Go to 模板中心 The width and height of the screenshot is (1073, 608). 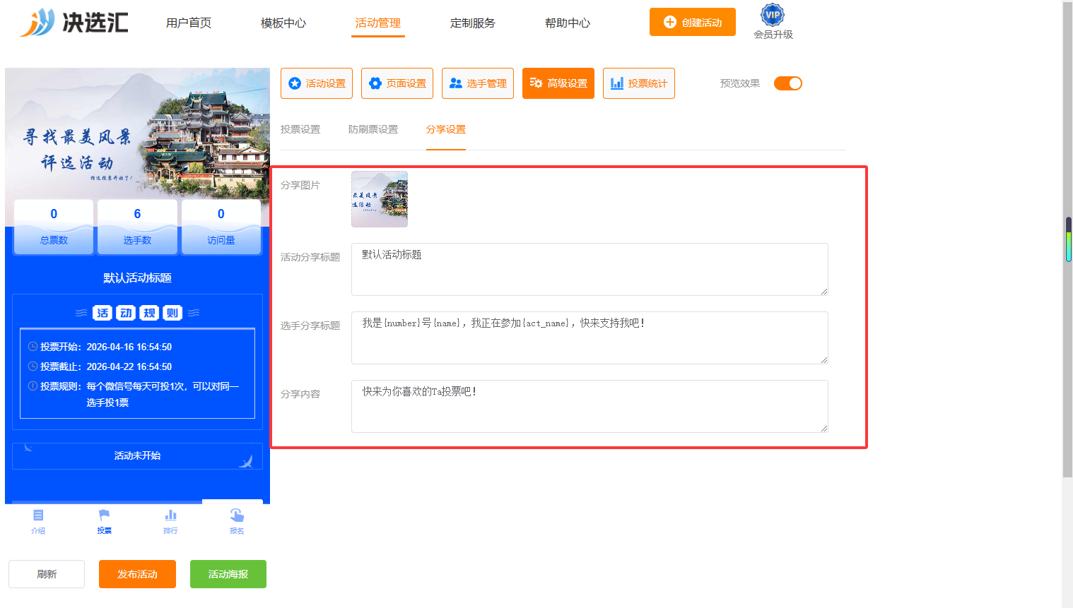pos(283,23)
